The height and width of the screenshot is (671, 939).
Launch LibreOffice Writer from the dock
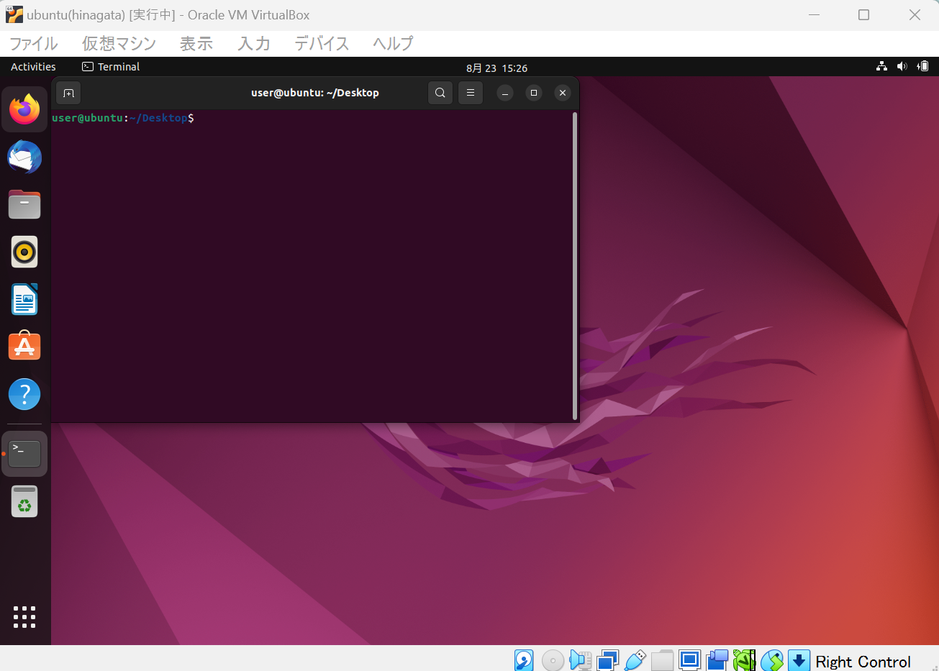click(24, 299)
